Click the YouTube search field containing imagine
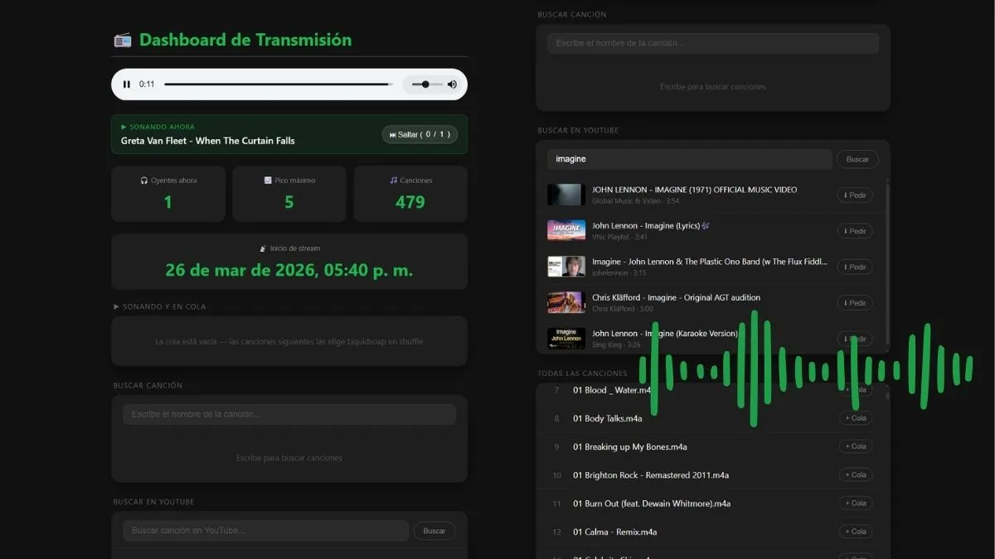This screenshot has width=995, height=559. click(689, 159)
